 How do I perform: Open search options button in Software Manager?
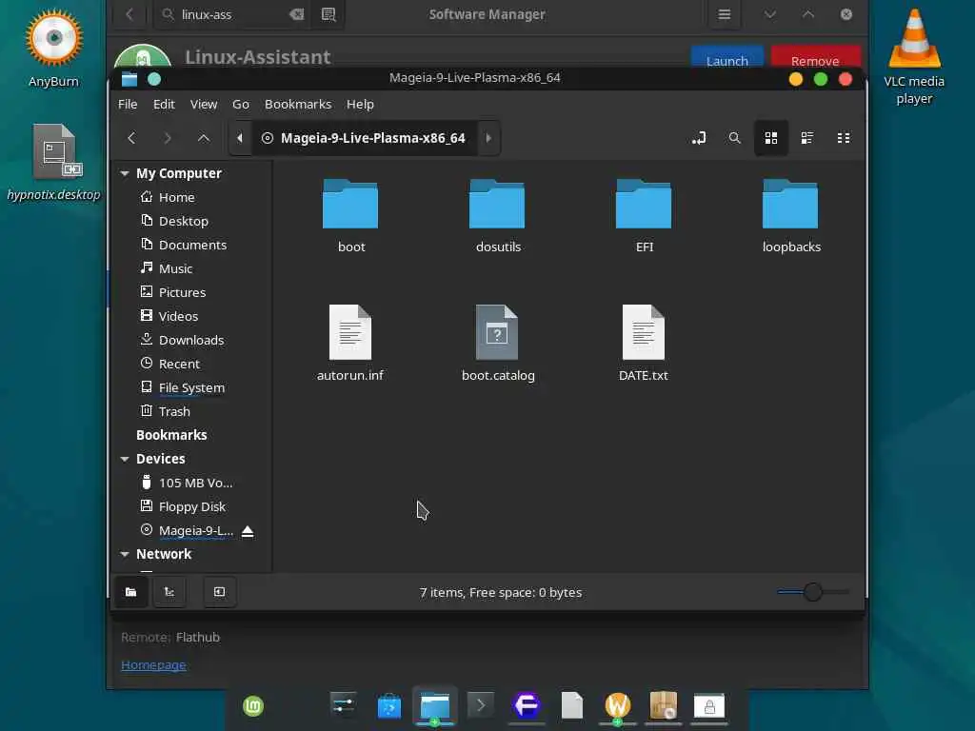(x=328, y=14)
